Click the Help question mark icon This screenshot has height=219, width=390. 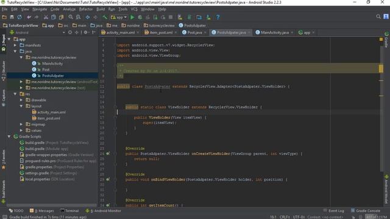pos(218,17)
